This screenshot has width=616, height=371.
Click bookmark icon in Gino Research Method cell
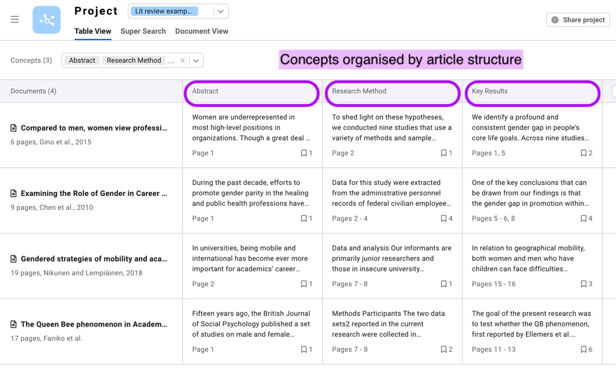444,153
